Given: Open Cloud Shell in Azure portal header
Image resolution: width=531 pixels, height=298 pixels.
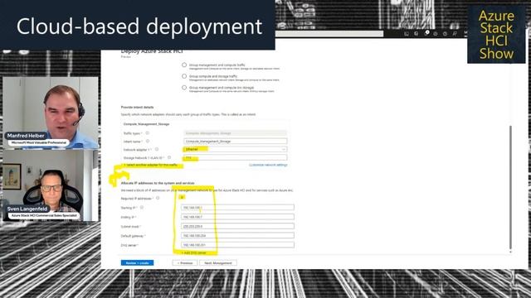Looking at the screenshot, I should [407, 33].
